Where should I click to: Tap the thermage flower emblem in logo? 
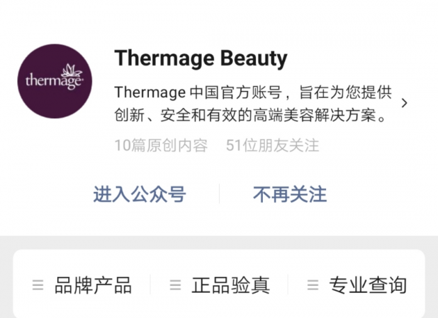(72, 70)
